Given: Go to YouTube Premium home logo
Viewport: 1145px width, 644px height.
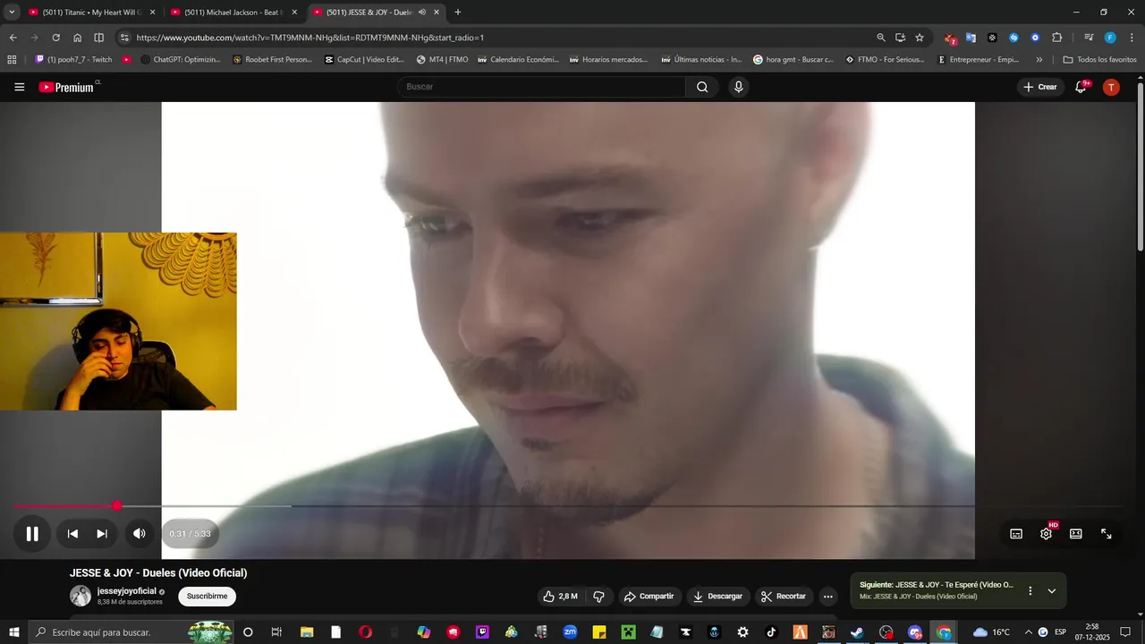Looking at the screenshot, I should point(66,87).
